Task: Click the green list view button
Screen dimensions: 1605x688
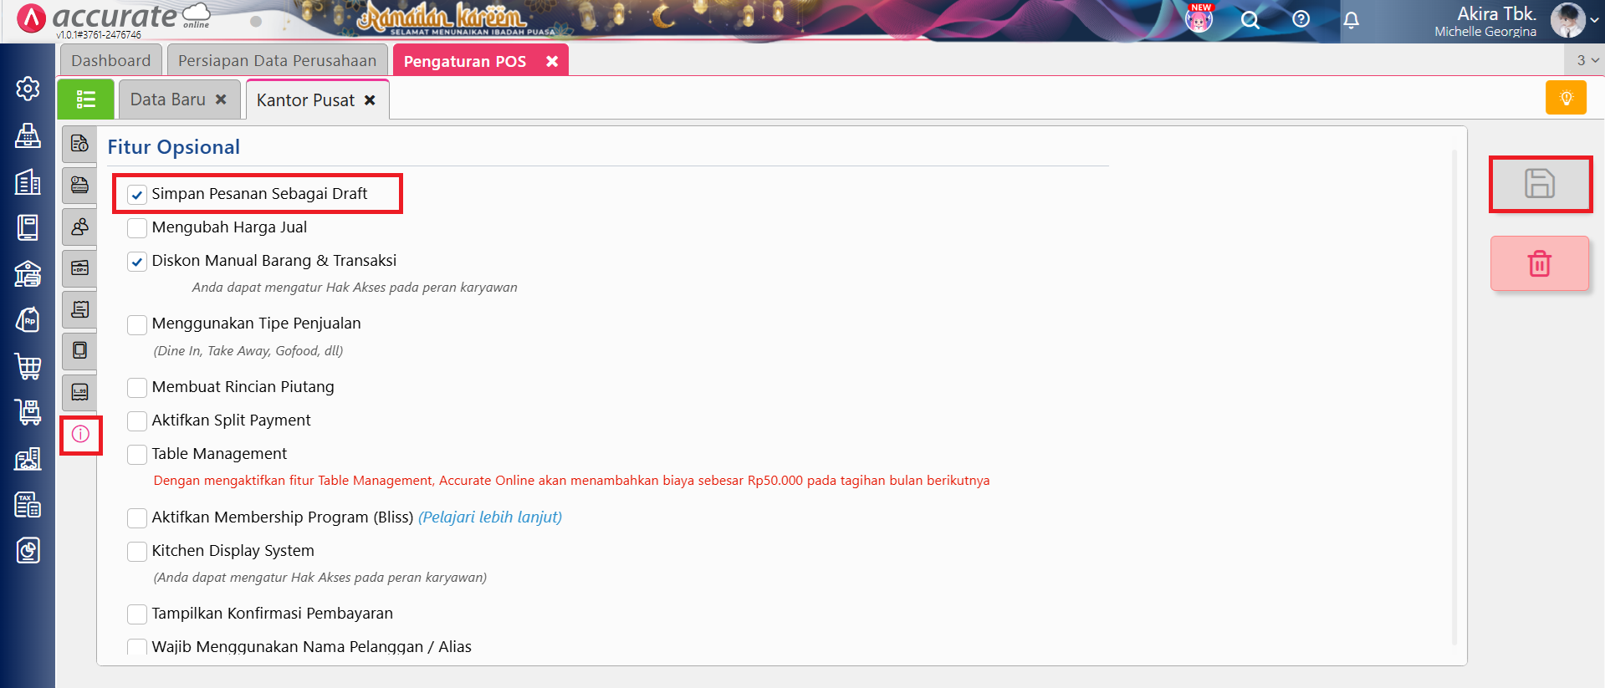Action: click(x=85, y=99)
